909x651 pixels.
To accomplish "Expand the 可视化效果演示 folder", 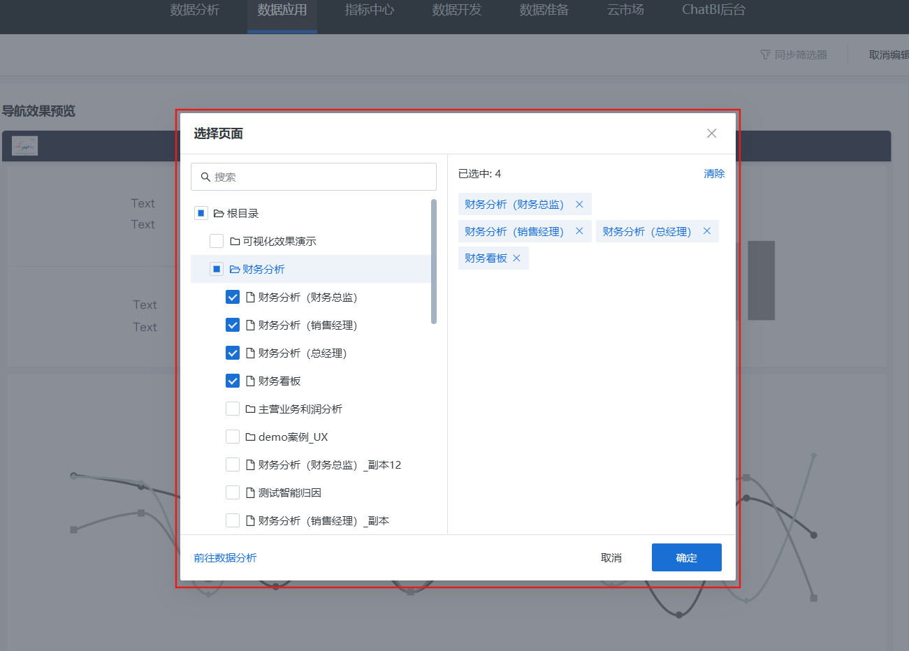I will pyautogui.click(x=235, y=241).
